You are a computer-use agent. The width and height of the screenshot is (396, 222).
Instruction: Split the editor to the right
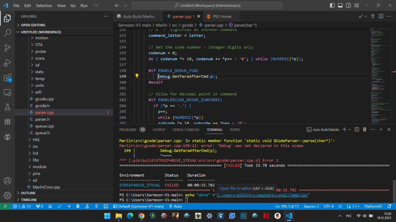coord(381,16)
